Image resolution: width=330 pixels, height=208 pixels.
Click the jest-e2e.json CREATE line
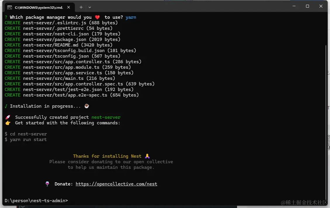click(69, 89)
